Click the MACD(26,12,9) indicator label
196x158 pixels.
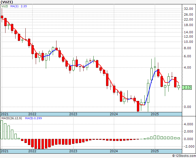[x=12, y=118]
